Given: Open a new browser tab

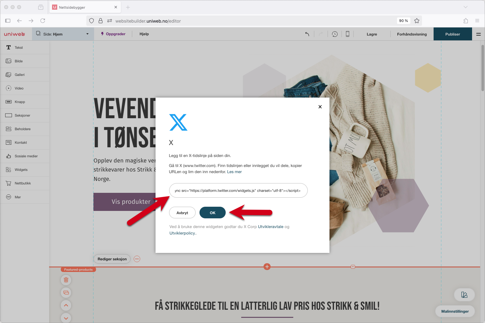Looking at the screenshot, I should (x=128, y=7).
